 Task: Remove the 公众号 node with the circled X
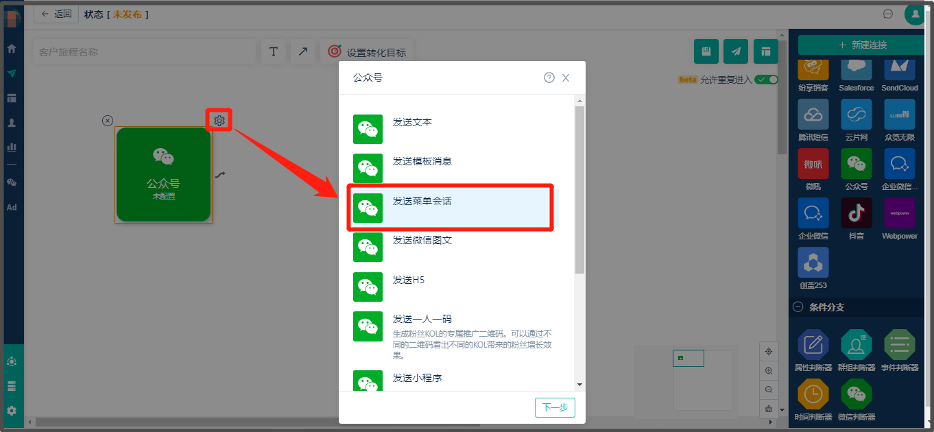tap(108, 121)
